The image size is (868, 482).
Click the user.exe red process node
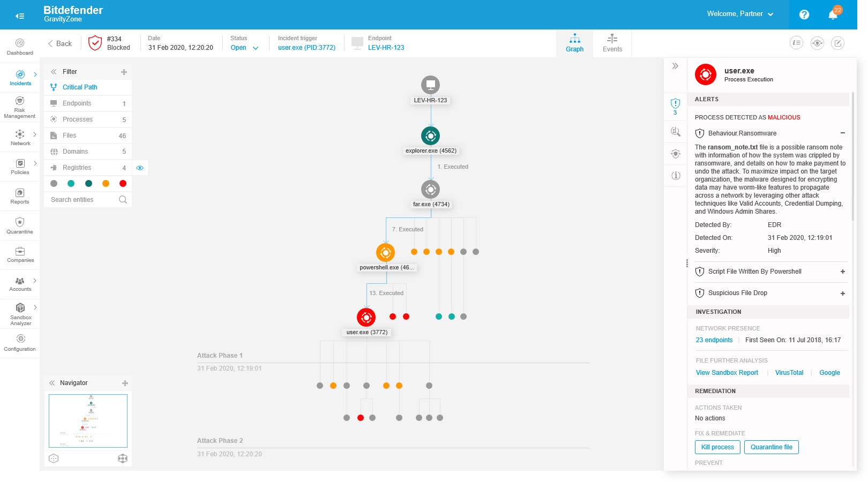(366, 317)
